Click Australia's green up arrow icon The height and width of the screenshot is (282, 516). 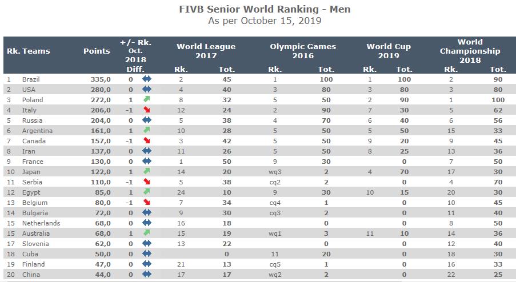coord(147,233)
